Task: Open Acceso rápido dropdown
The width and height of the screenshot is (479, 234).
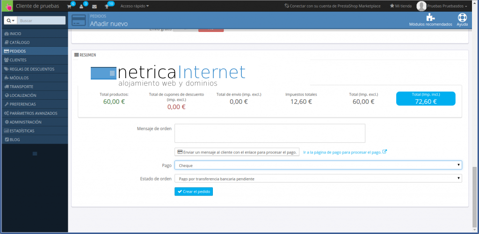Action: point(135,6)
